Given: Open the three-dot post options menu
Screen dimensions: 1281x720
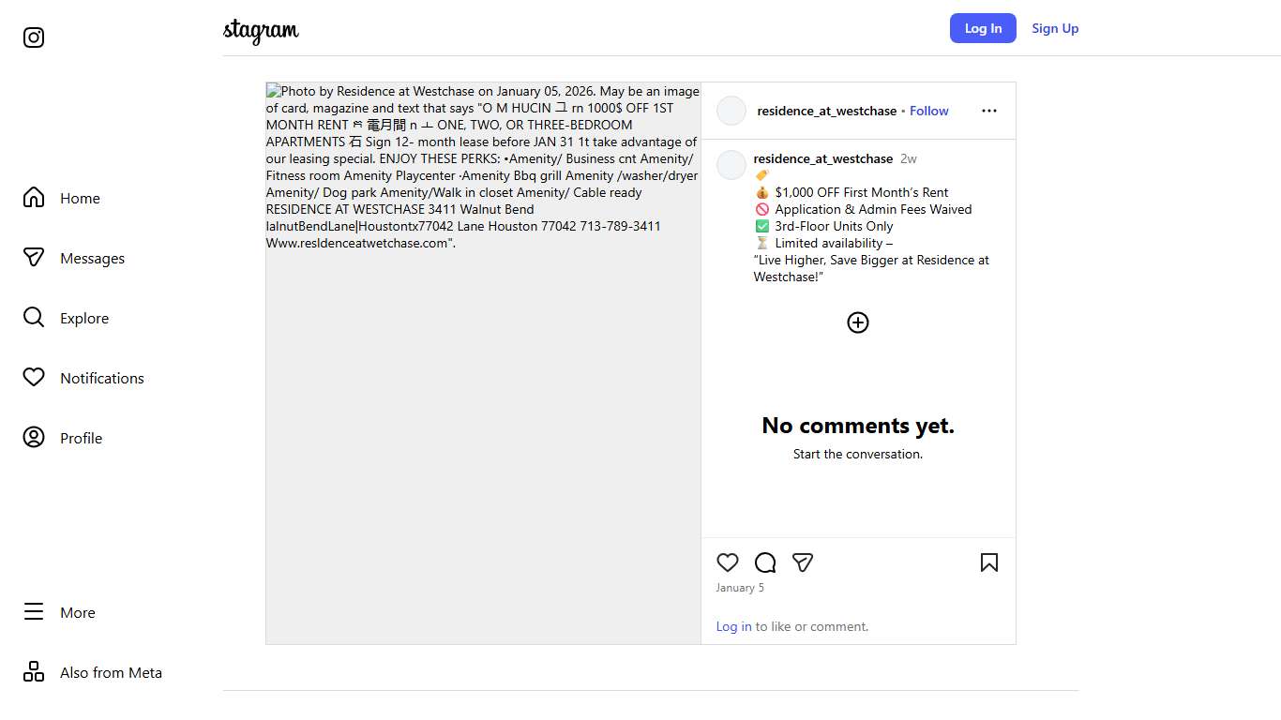Looking at the screenshot, I should click(x=988, y=111).
